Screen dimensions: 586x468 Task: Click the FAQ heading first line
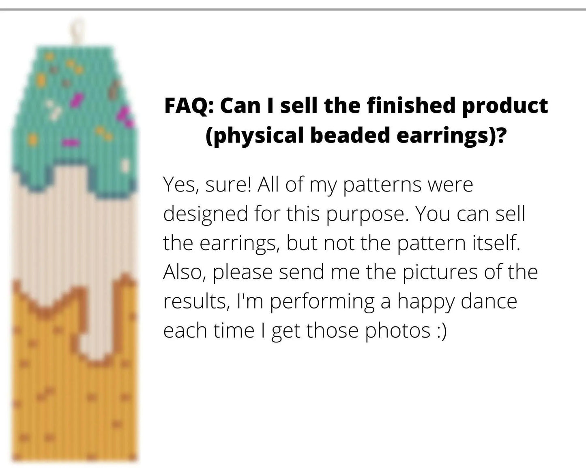(x=356, y=106)
